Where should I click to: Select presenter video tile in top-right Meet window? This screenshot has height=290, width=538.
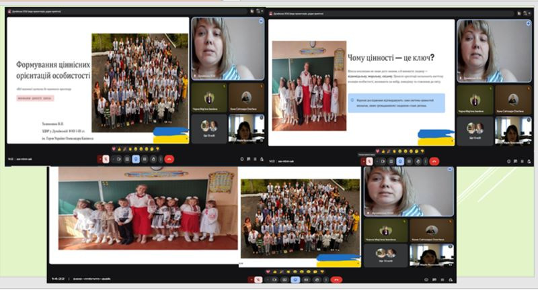coord(494,51)
